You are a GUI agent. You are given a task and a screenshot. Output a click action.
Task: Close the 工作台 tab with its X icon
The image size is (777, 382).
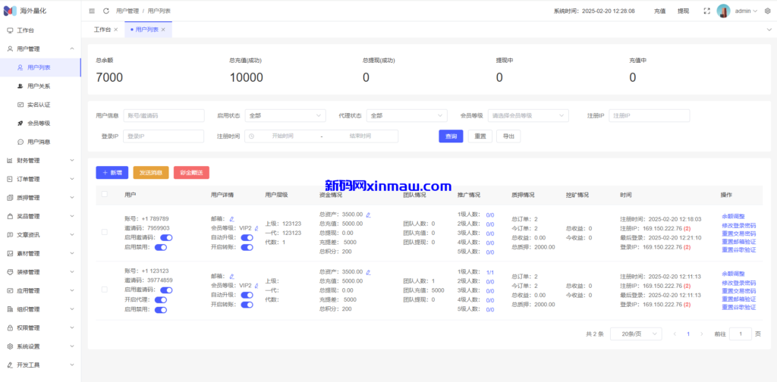coord(116,30)
